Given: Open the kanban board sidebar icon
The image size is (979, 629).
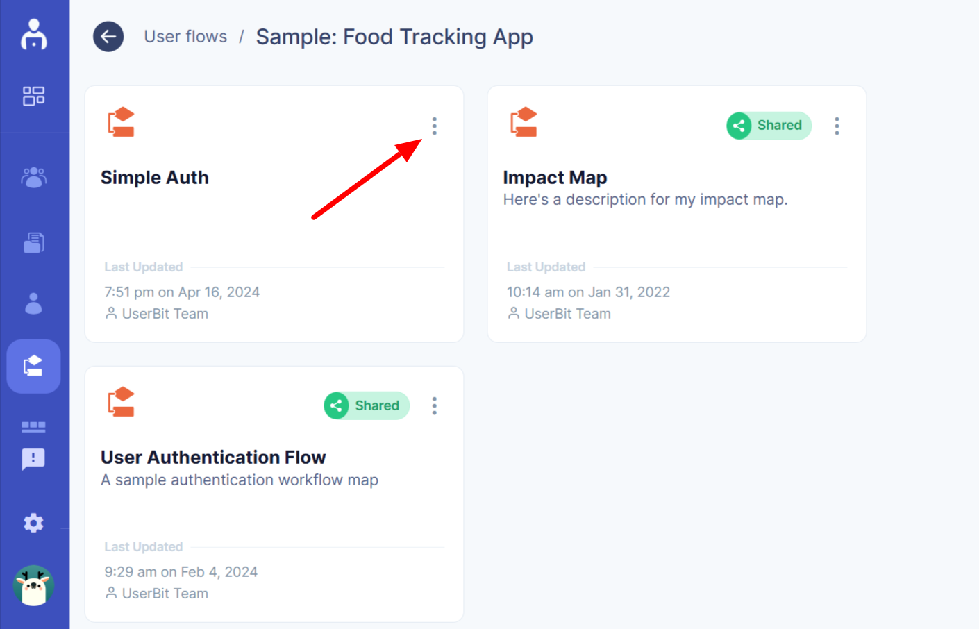Looking at the screenshot, I should [x=33, y=426].
